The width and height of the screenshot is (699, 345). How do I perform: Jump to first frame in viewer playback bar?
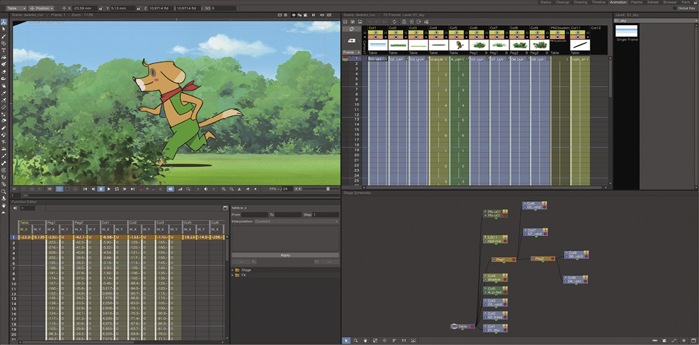[x=85, y=189]
